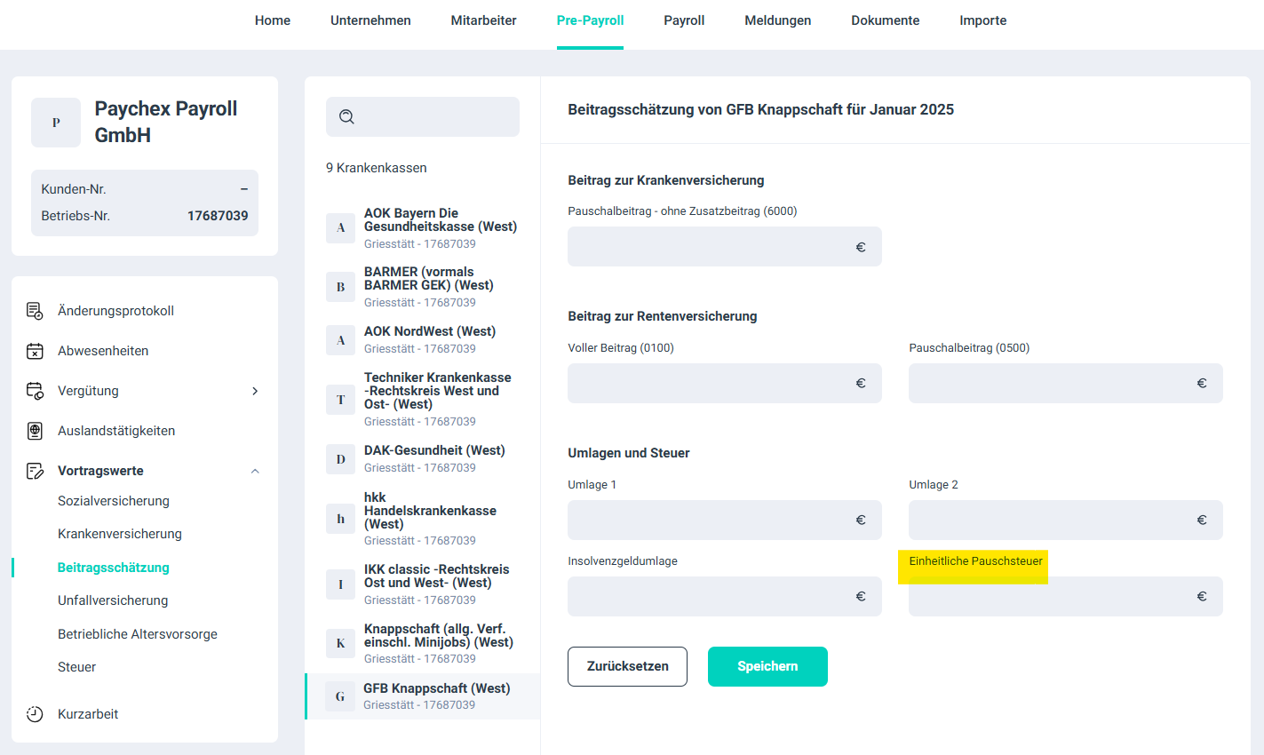Click the Abwesenheiten calendar icon

click(35, 351)
